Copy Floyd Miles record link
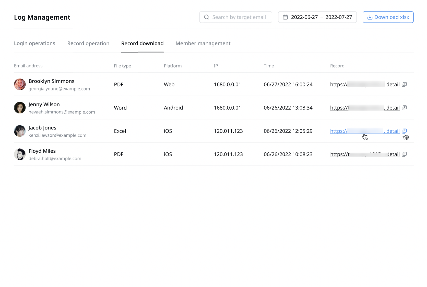The width and height of the screenshot is (427, 287). click(405, 154)
